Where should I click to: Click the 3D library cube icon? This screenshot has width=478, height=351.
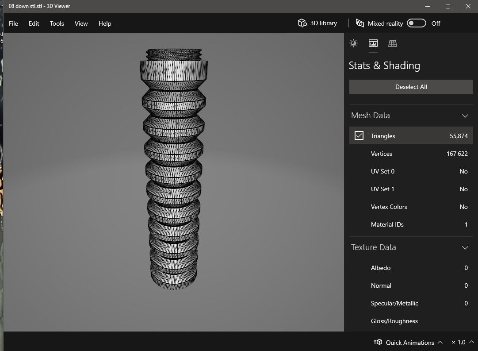(302, 23)
